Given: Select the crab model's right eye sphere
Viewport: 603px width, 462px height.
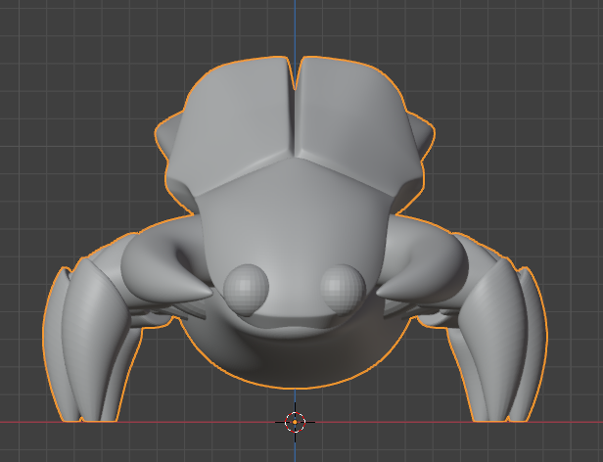Looking at the screenshot, I should click(x=343, y=289).
